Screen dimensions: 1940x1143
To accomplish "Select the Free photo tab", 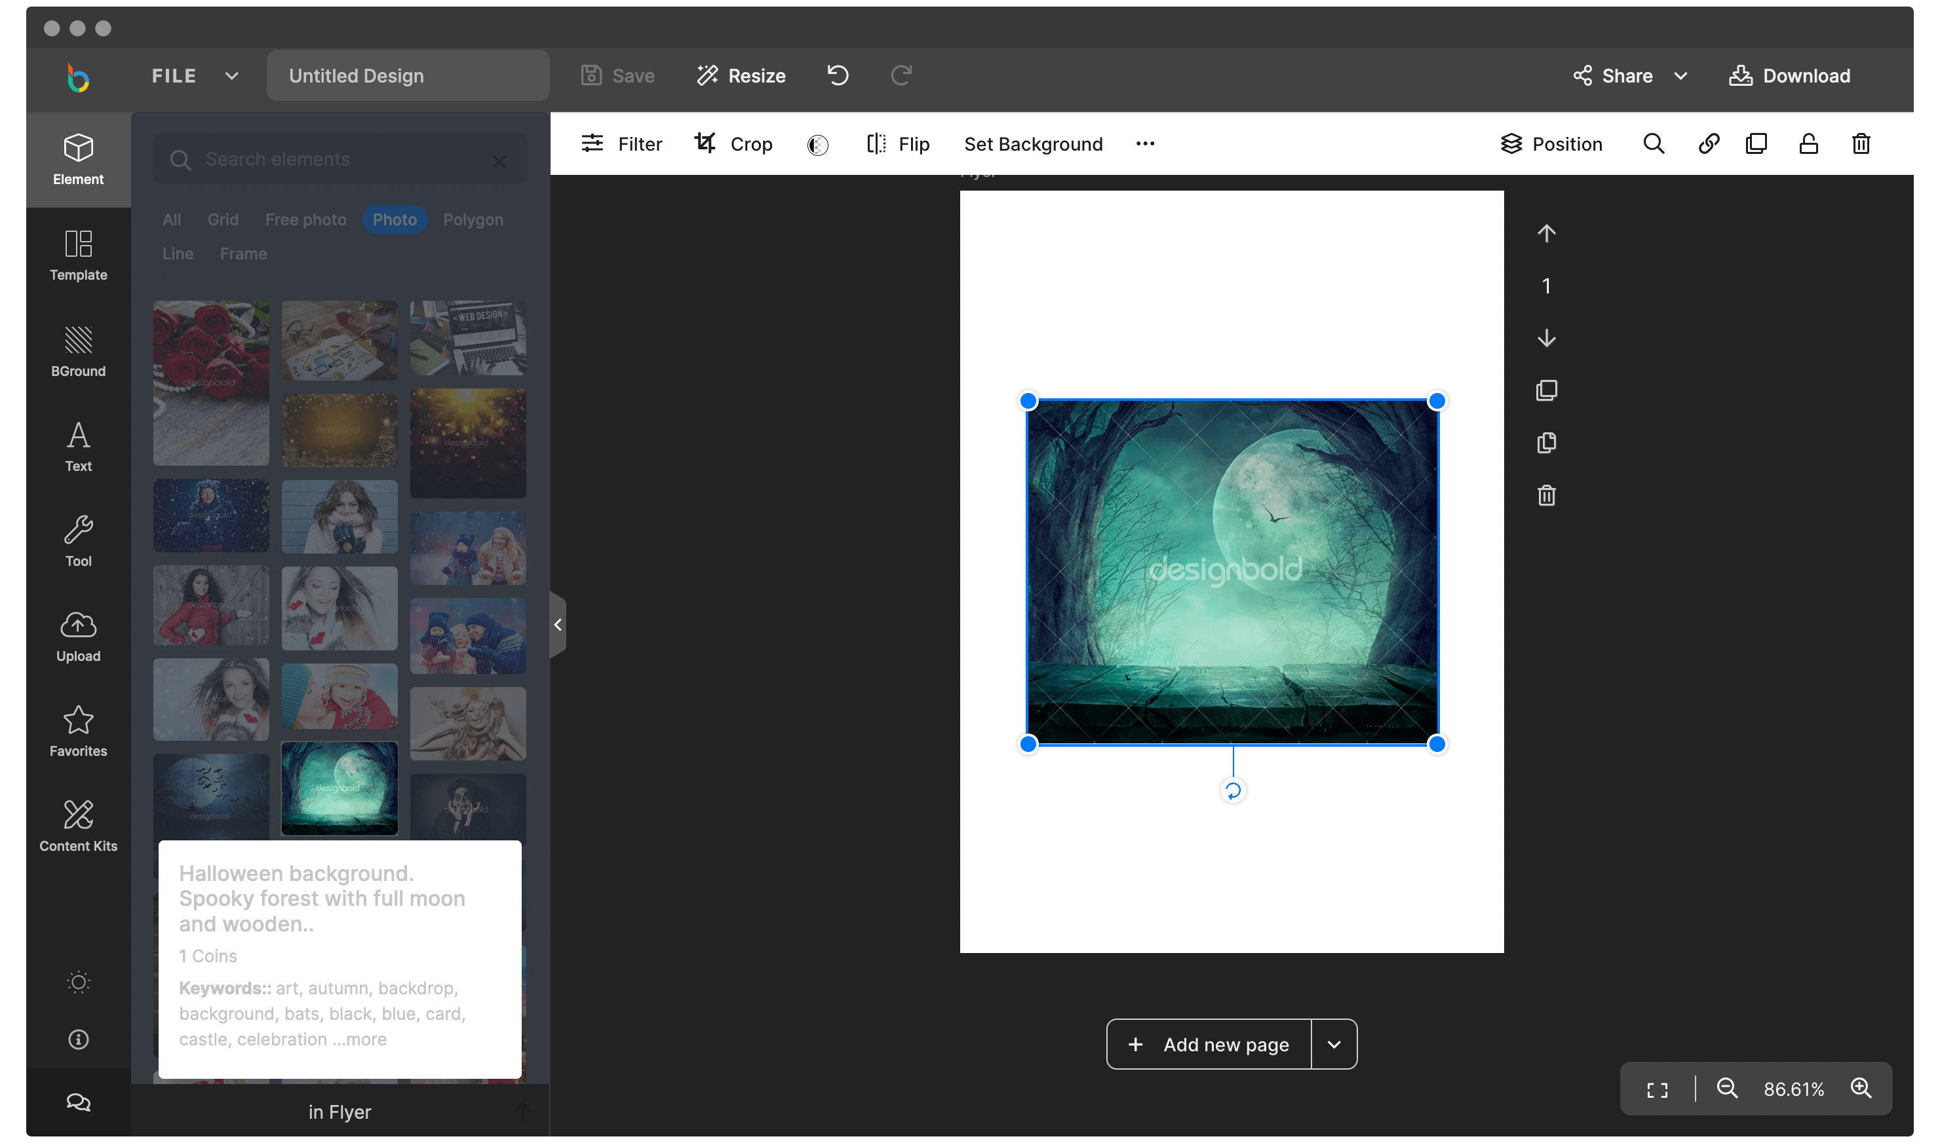I will pos(306,219).
